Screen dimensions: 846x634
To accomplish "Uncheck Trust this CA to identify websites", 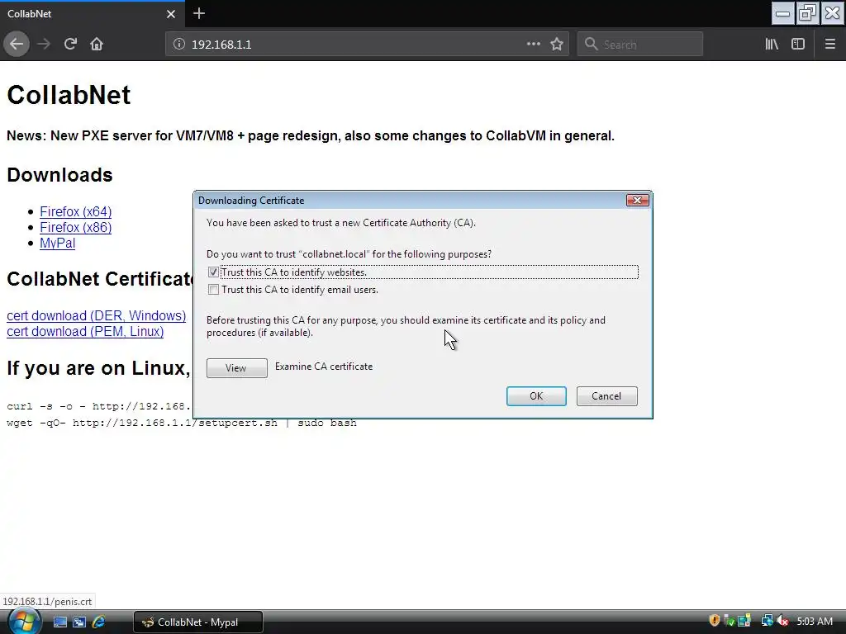I will (214, 272).
